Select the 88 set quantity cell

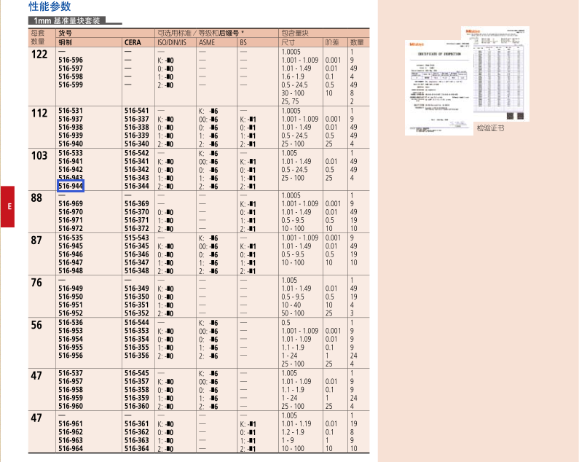(36, 198)
